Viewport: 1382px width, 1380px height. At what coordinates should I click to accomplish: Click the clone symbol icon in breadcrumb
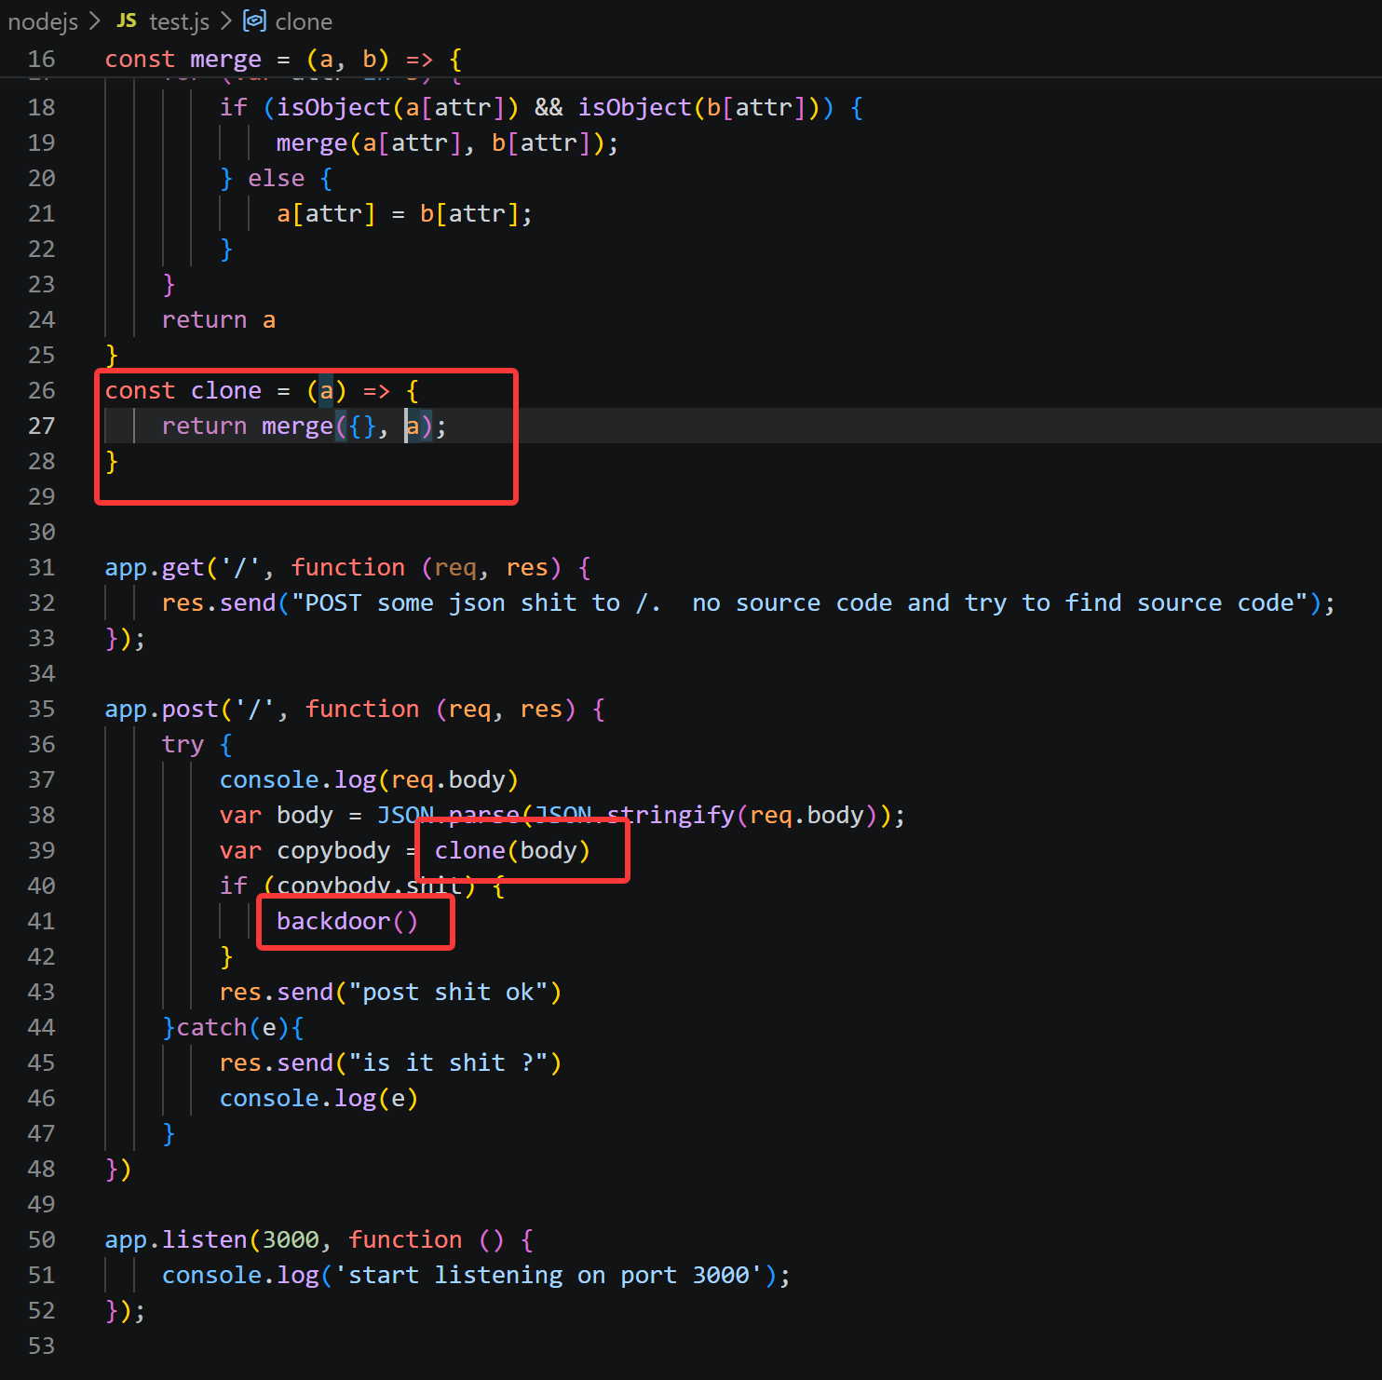(x=254, y=20)
